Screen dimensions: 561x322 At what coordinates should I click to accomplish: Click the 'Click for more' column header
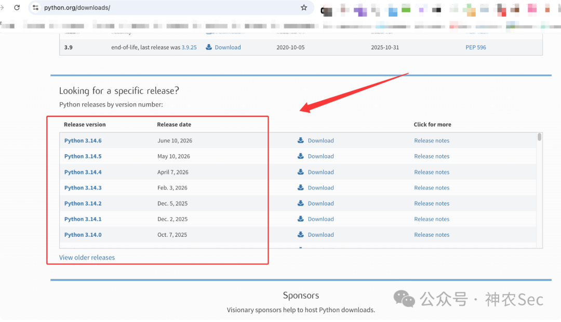[x=433, y=125]
